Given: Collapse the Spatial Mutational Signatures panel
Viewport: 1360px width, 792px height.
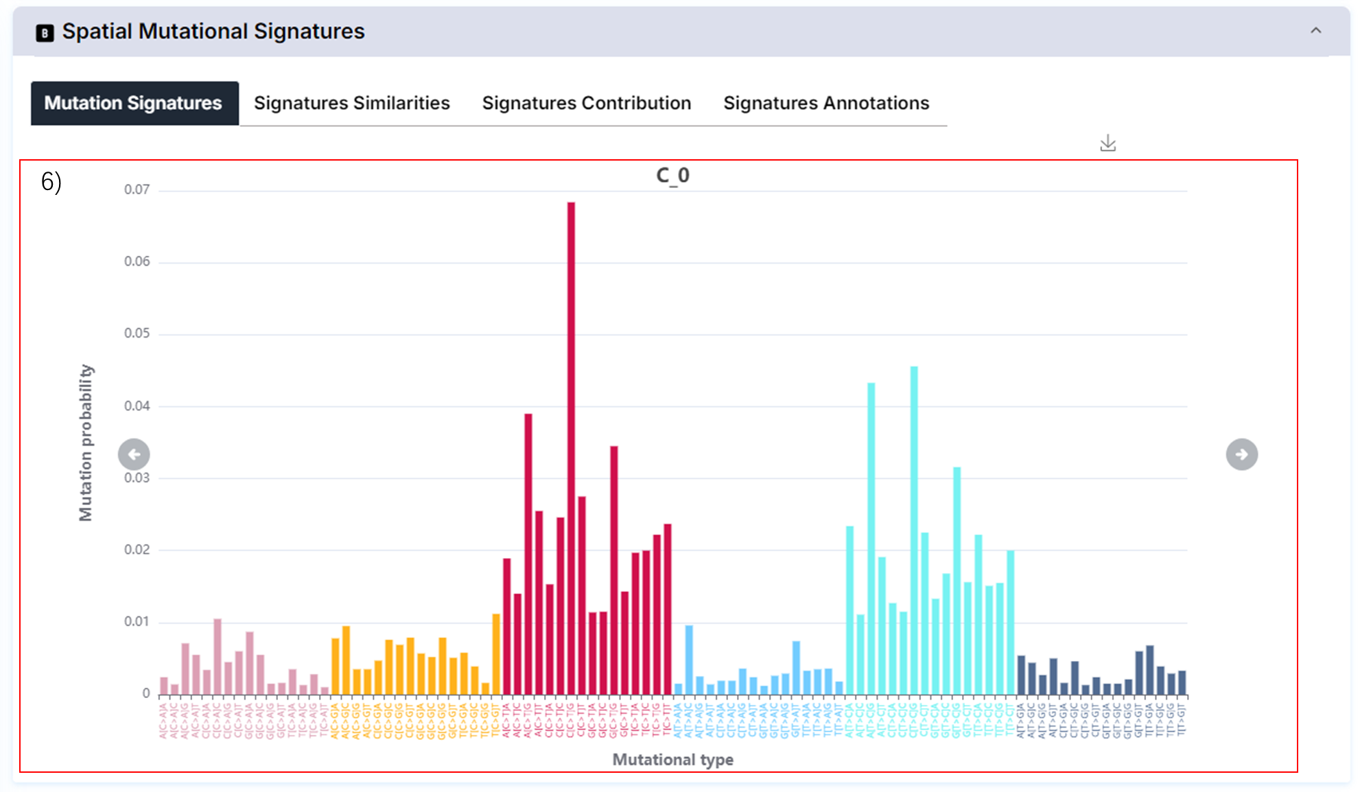Looking at the screenshot, I should [1315, 31].
